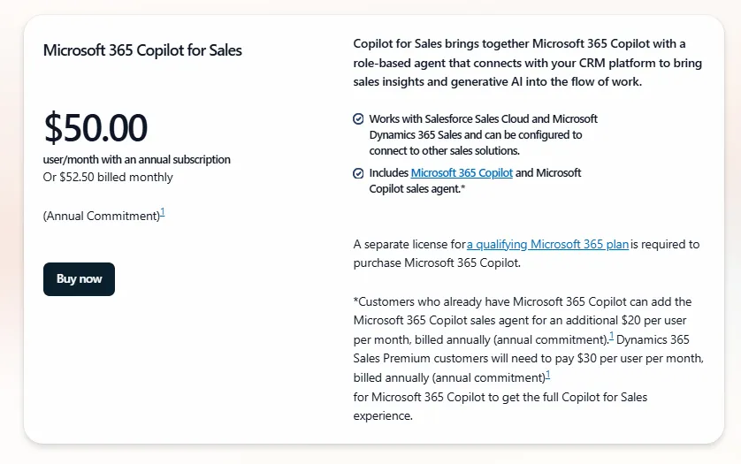This screenshot has width=741, height=464.
Task: Open footnote 1 beside the price's Annual Commitment
Action: [x=163, y=213]
